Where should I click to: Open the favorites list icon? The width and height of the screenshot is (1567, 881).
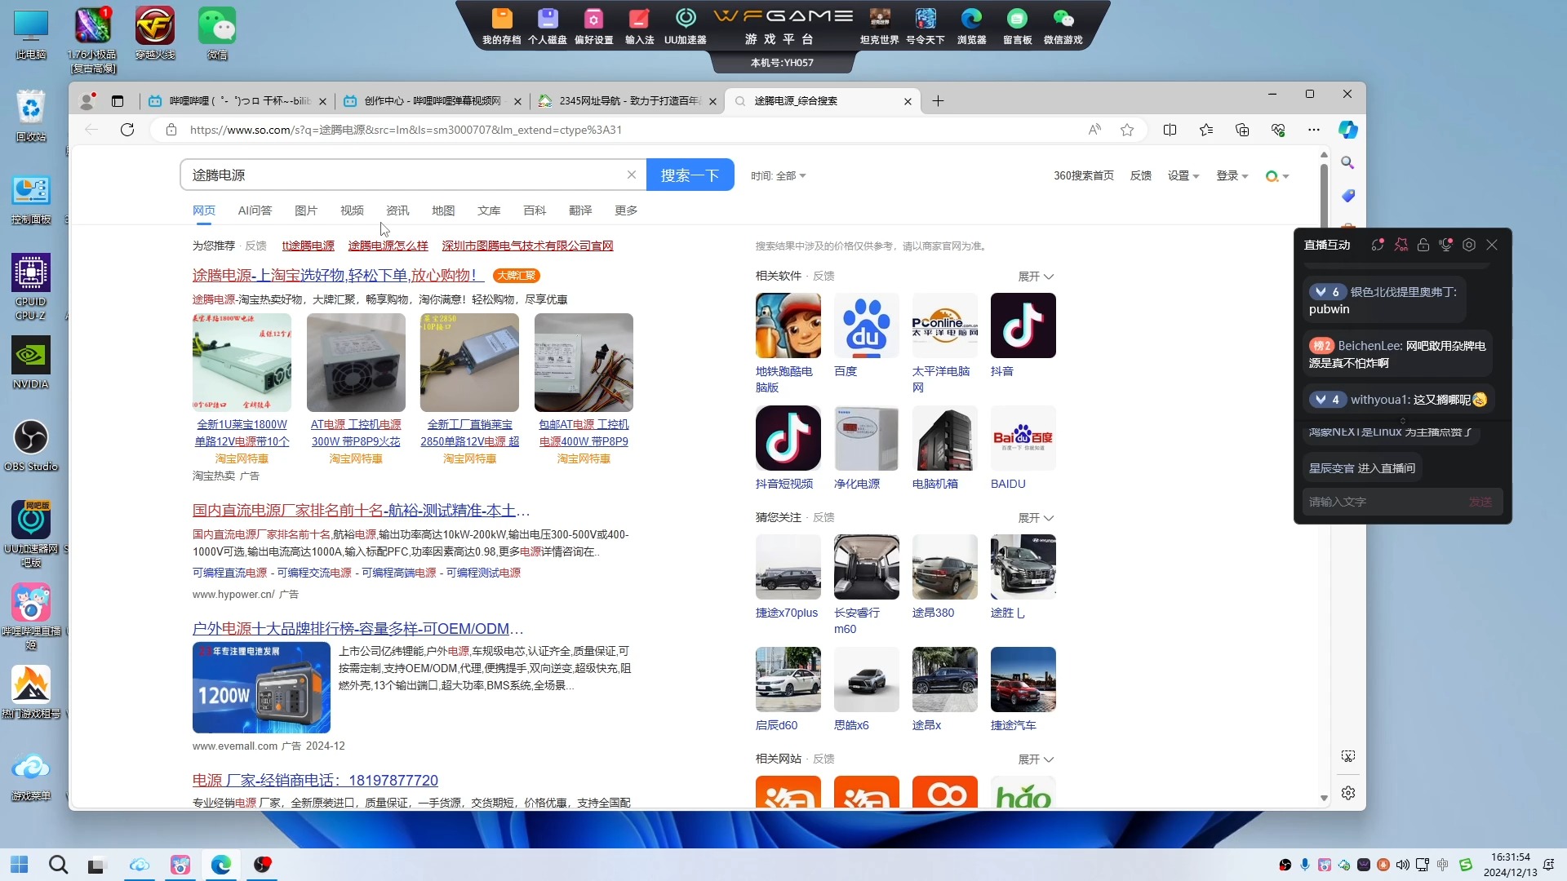1206,130
